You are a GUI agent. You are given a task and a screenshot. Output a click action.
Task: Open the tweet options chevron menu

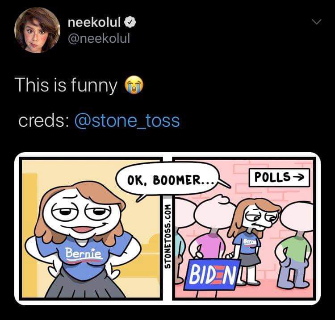(x=316, y=22)
